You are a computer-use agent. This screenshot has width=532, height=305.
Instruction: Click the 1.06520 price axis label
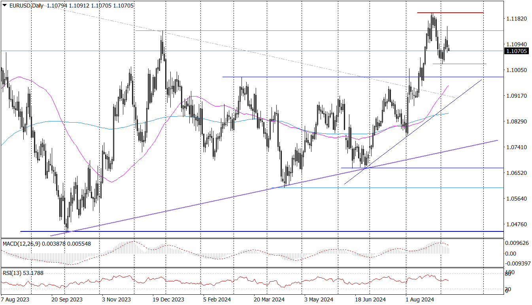point(516,173)
